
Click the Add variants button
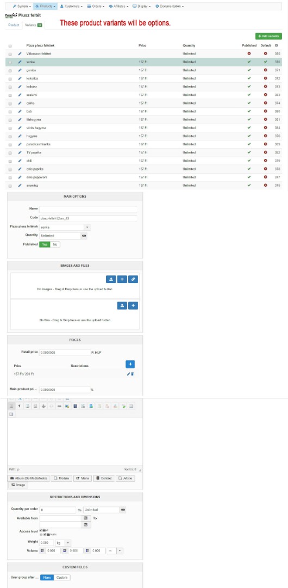tap(268, 36)
